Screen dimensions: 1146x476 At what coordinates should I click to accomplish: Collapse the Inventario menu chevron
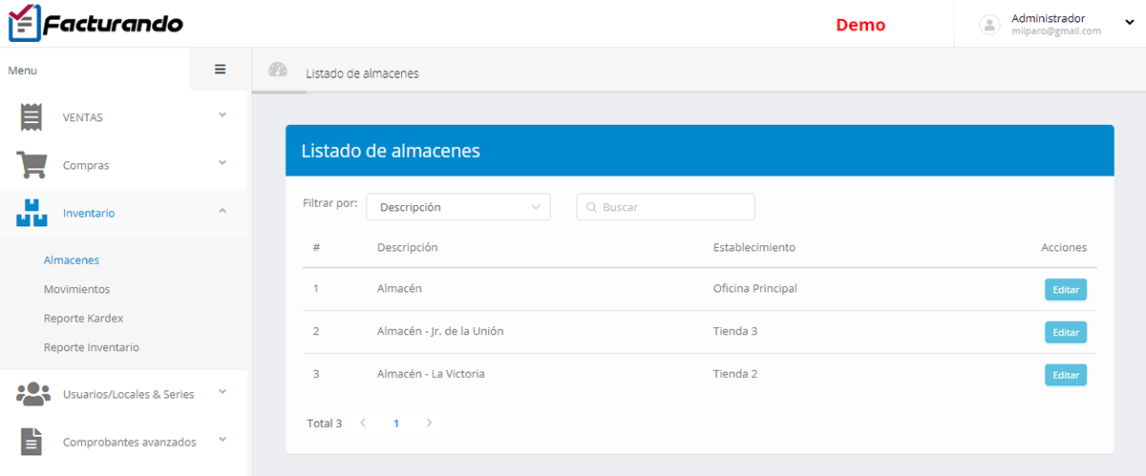pos(223,211)
